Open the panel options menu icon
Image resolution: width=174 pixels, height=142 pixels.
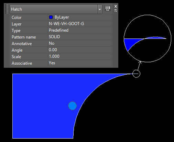tap(116, 10)
